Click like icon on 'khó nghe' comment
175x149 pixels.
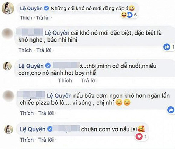167,47
